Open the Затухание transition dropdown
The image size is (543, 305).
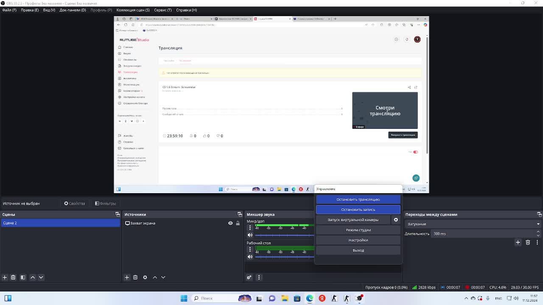pos(473,224)
